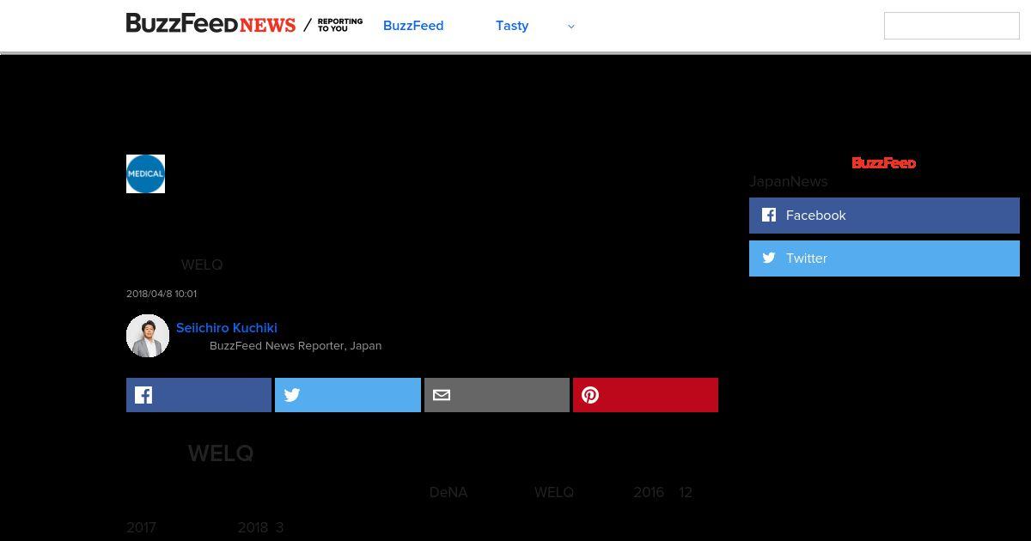Select the word DeNA in the article body
Screen dimensions: 1031x541
tap(448, 492)
